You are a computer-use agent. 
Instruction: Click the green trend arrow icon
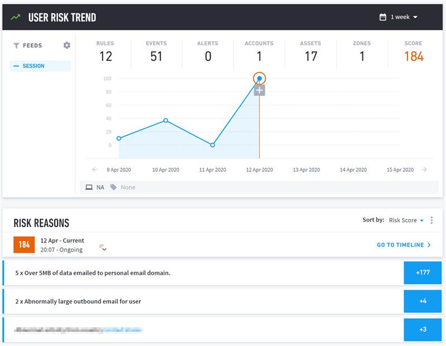coord(17,17)
